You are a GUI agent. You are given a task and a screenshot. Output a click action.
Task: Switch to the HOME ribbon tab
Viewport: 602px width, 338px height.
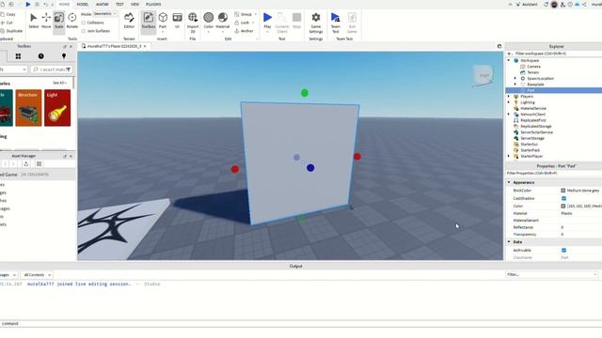coord(64,4)
